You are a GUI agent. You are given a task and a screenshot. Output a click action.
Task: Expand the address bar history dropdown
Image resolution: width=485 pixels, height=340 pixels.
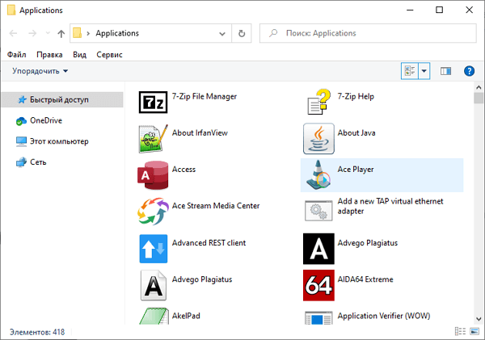pos(222,33)
